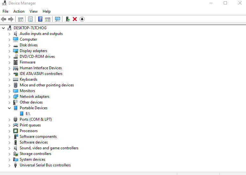
Task: Click the Ports (COM & LPT) connector icon
Action: [x=15, y=119]
